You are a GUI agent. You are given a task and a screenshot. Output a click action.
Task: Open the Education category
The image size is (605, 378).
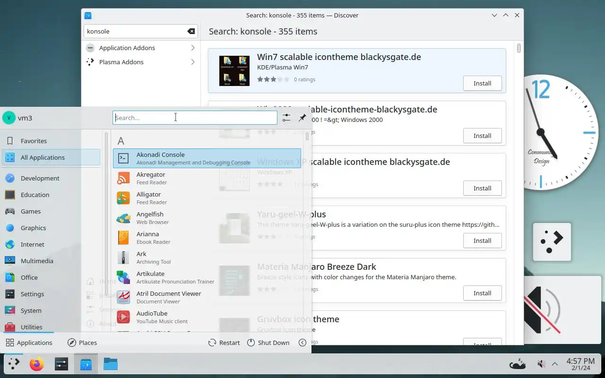tap(51, 195)
